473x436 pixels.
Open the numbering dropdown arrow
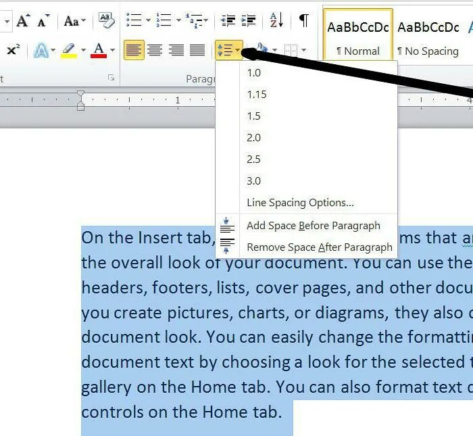point(178,20)
